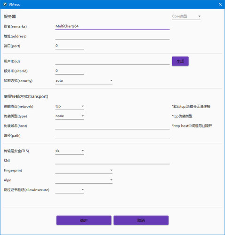
Task: Click the Fingerprint label
Action: 13,171
